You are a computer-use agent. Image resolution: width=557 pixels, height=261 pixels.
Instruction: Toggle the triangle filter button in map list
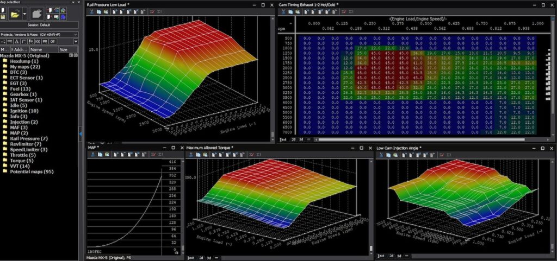(16, 41)
